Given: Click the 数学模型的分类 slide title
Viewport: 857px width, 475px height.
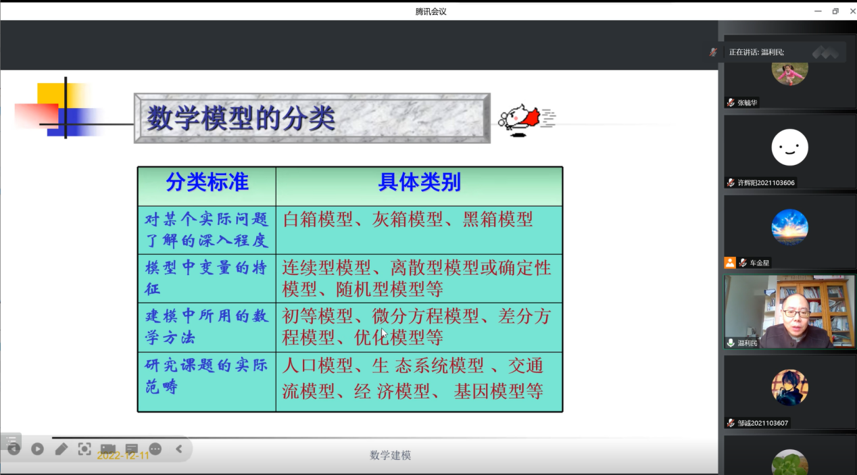Looking at the screenshot, I should [242, 119].
